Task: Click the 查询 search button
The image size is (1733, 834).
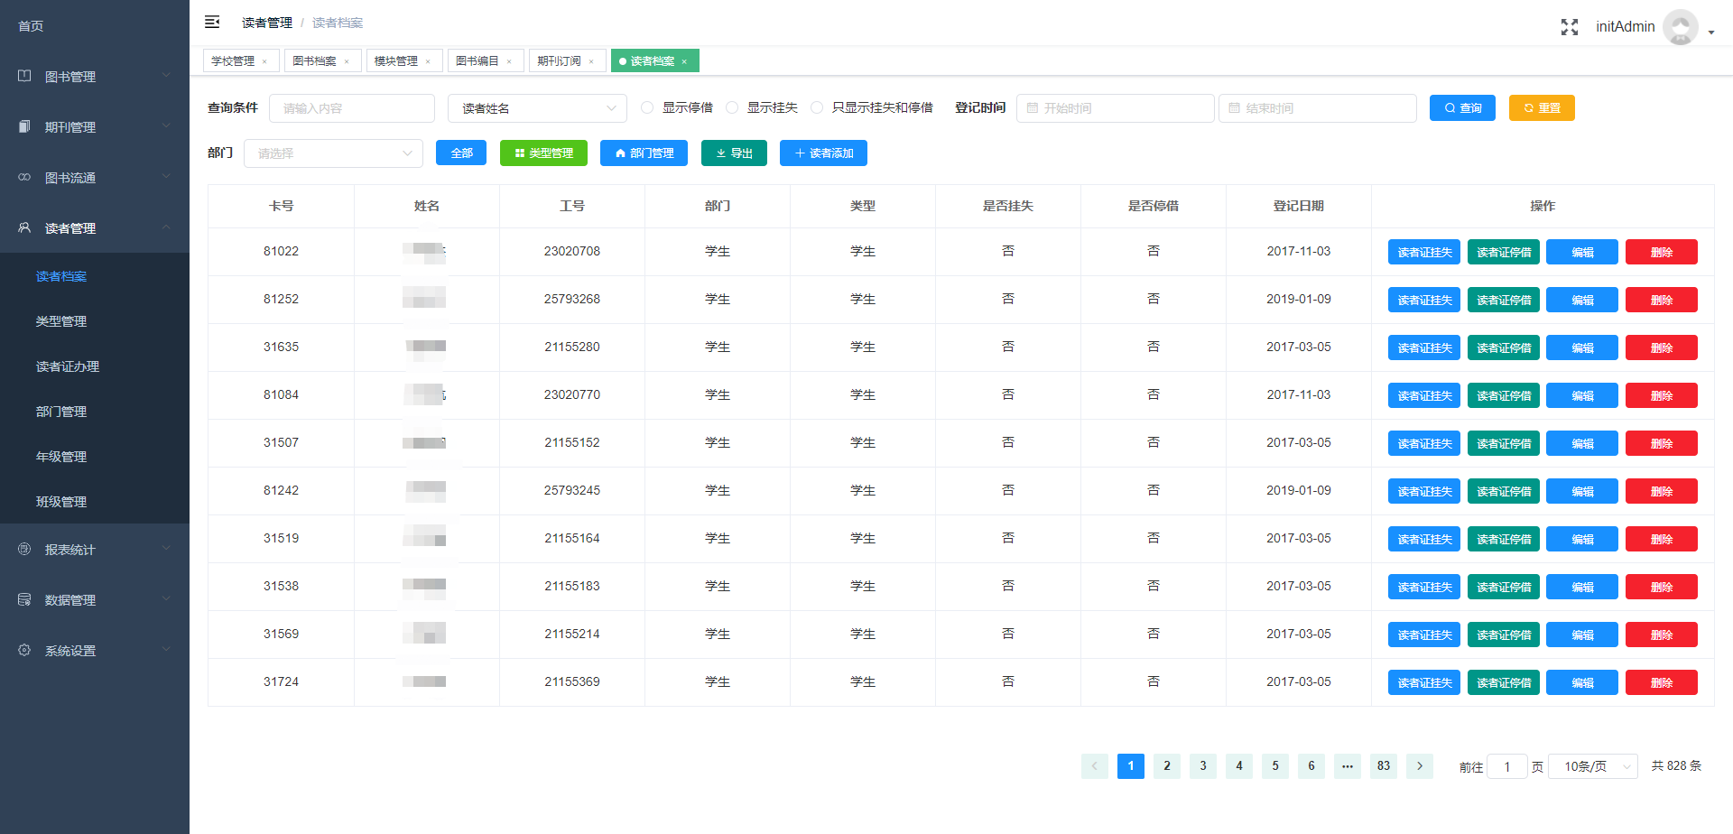Action: (1462, 107)
